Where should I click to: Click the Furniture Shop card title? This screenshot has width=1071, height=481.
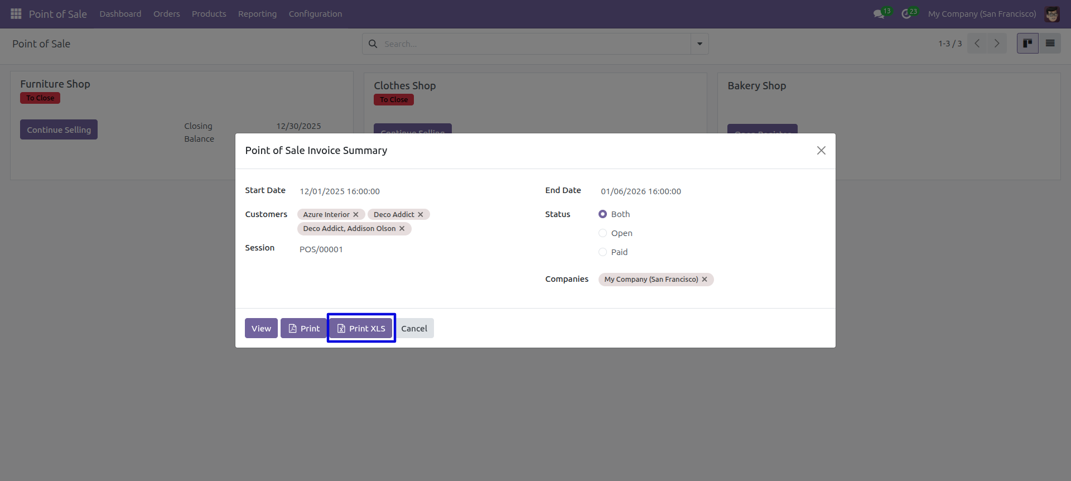pyautogui.click(x=55, y=84)
